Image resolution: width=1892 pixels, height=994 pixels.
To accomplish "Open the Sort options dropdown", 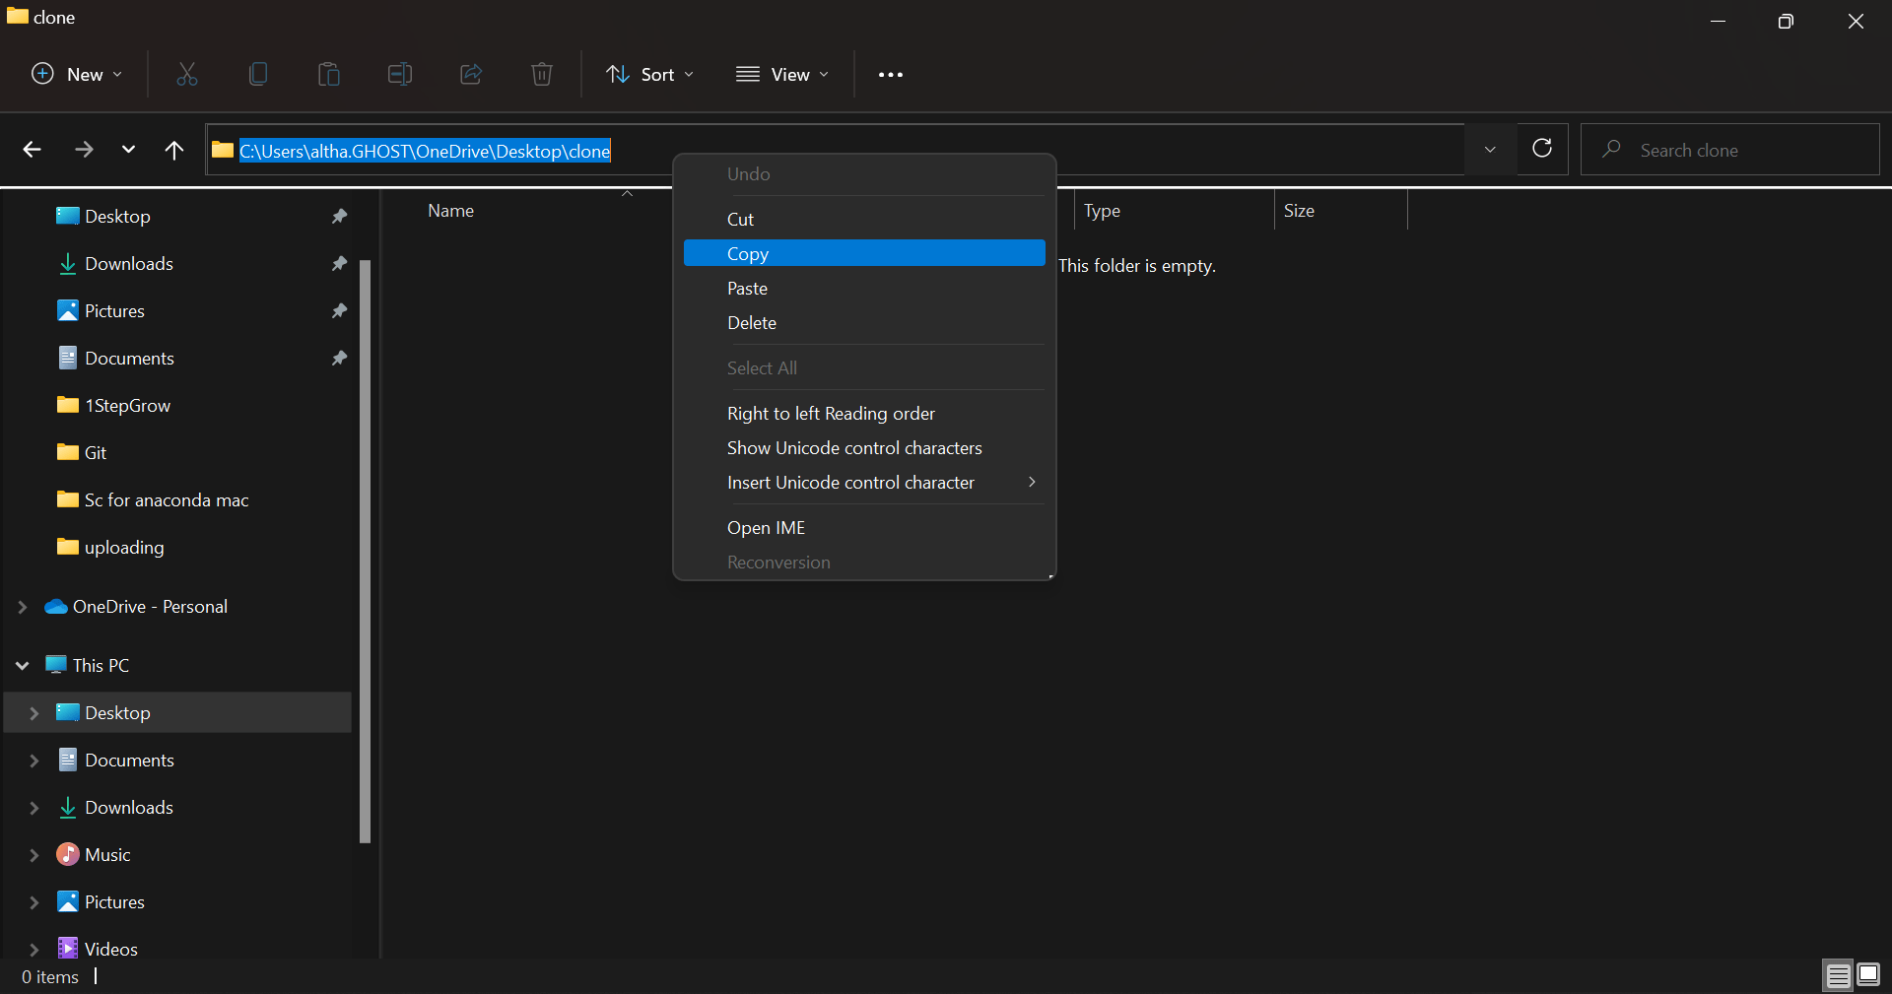I will tap(650, 74).
